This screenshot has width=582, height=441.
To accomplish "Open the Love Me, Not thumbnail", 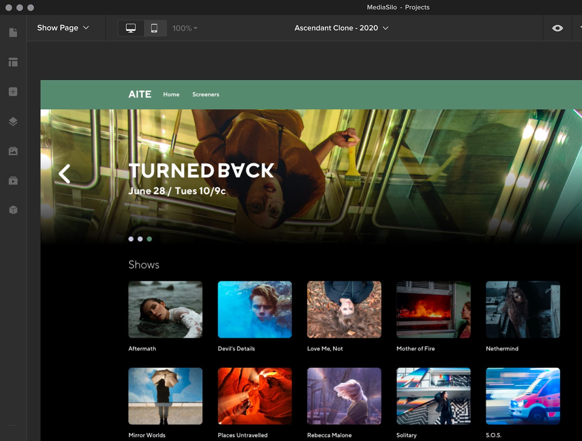I will [x=344, y=309].
